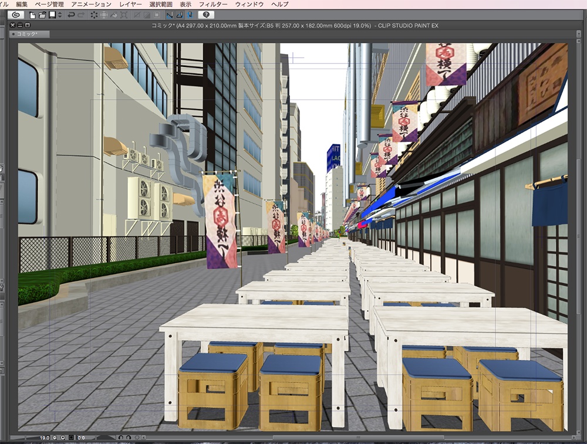Save the document with the save icon
Viewport: 587px width, 444px height.
coord(52,16)
